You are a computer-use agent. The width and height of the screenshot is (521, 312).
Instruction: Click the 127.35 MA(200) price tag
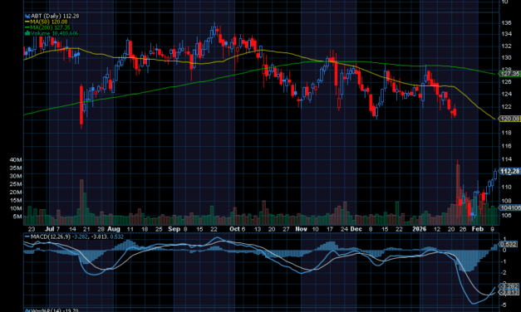509,73
